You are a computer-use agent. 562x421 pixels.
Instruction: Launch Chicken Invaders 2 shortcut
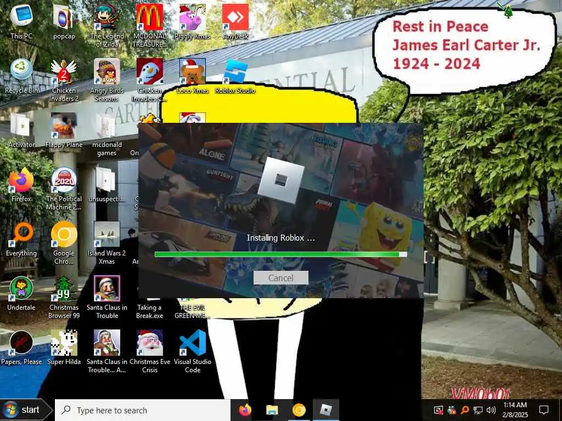pos(64,80)
